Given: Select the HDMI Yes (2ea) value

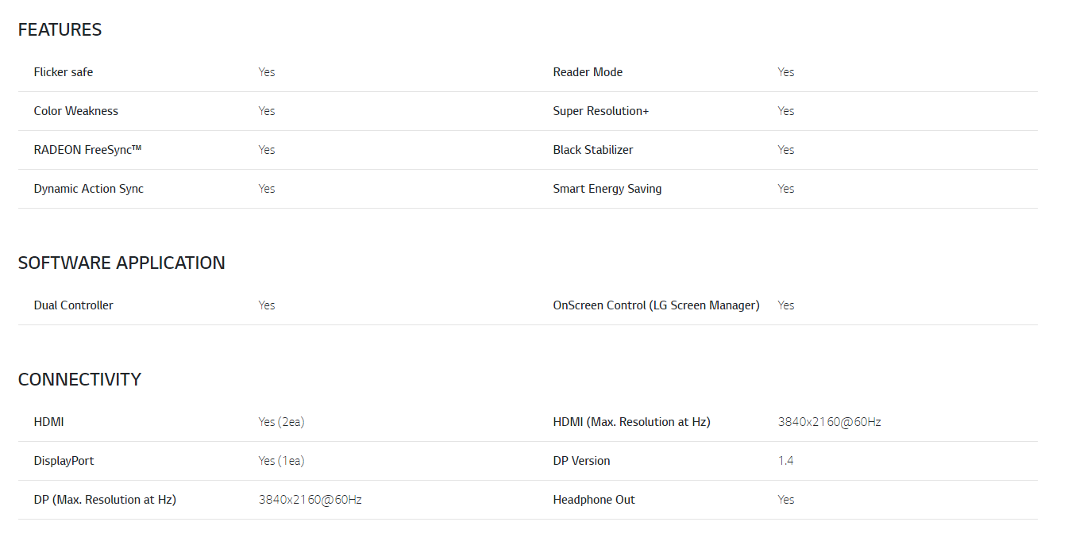Looking at the screenshot, I should click(281, 422).
